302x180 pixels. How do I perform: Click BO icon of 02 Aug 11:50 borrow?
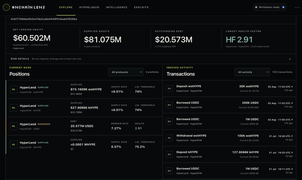169,121
